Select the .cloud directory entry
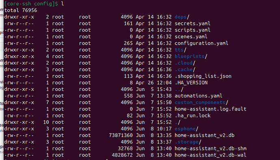 click(x=183, y=63)
